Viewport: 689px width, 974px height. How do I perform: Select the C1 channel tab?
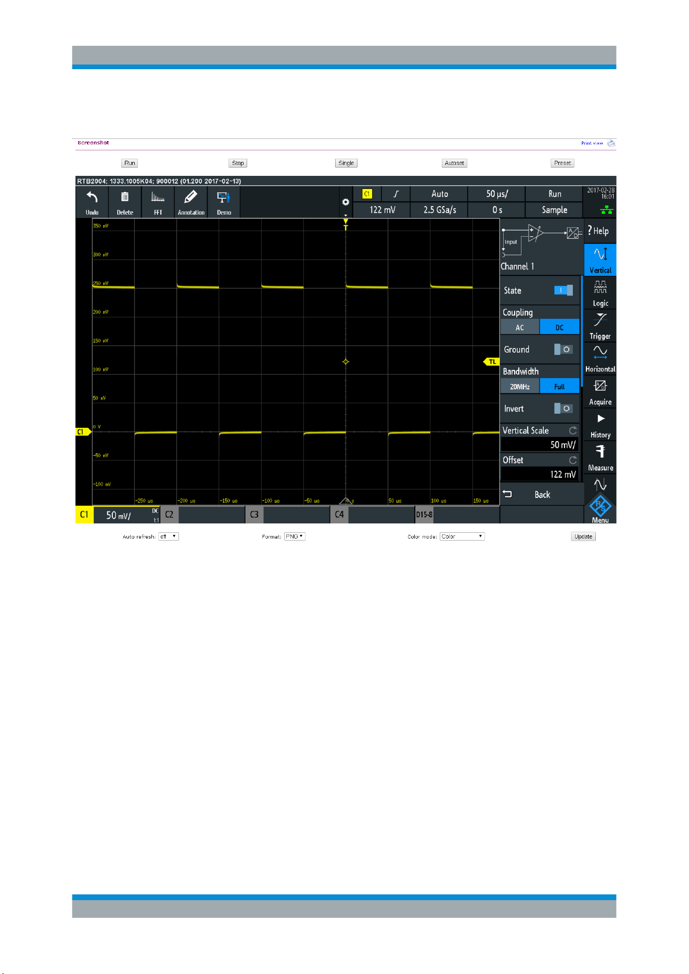pos(118,515)
